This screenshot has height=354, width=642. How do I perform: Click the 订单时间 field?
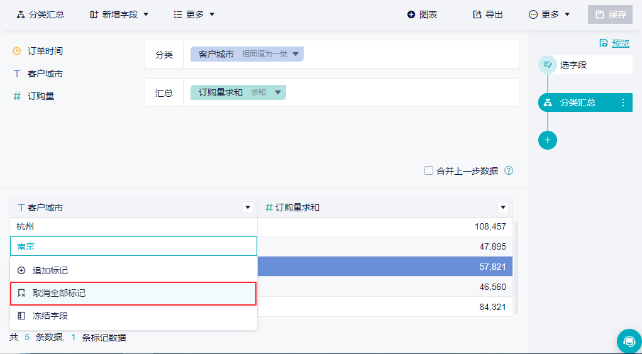point(45,51)
